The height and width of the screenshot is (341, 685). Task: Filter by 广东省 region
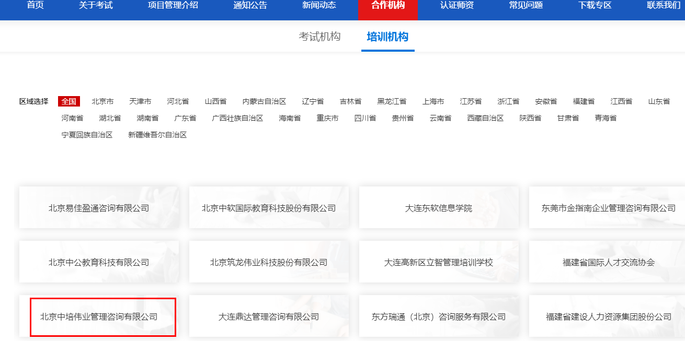[x=185, y=118]
